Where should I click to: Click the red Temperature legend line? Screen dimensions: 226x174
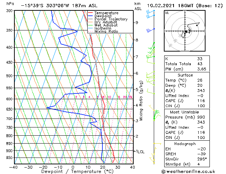click(91, 13)
